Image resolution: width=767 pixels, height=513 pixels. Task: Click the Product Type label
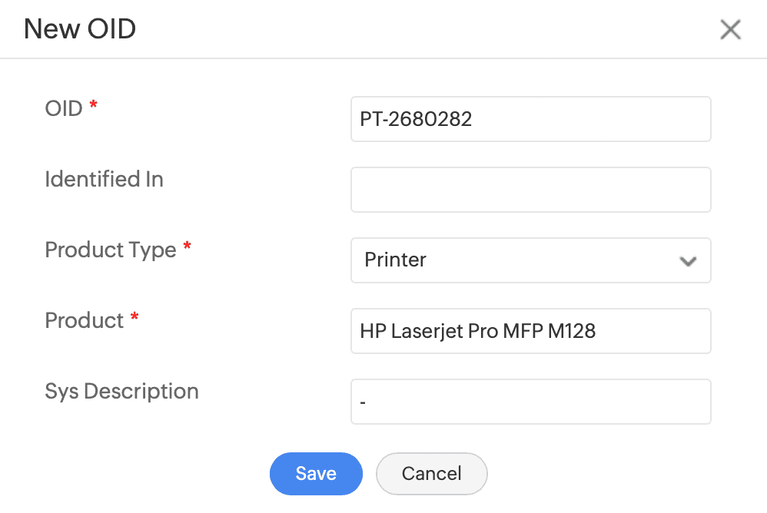(111, 250)
